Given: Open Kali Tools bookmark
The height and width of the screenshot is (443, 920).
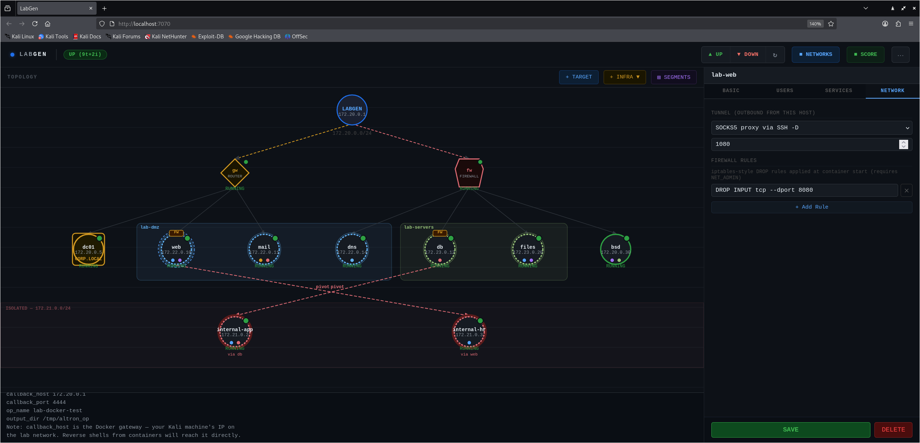Looking at the screenshot, I should pos(53,37).
